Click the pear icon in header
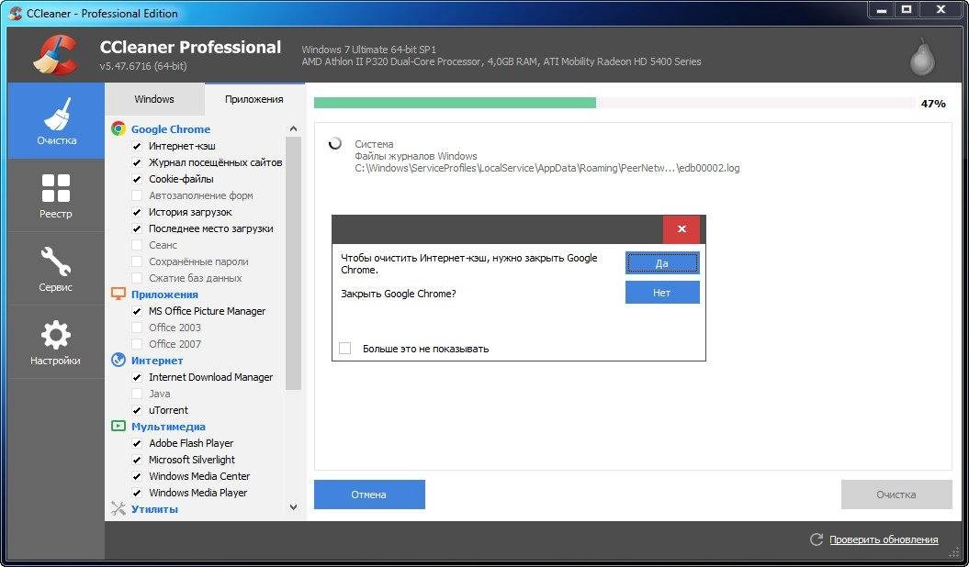The width and height of the screenshot is (969, 567). pos(922,57)
